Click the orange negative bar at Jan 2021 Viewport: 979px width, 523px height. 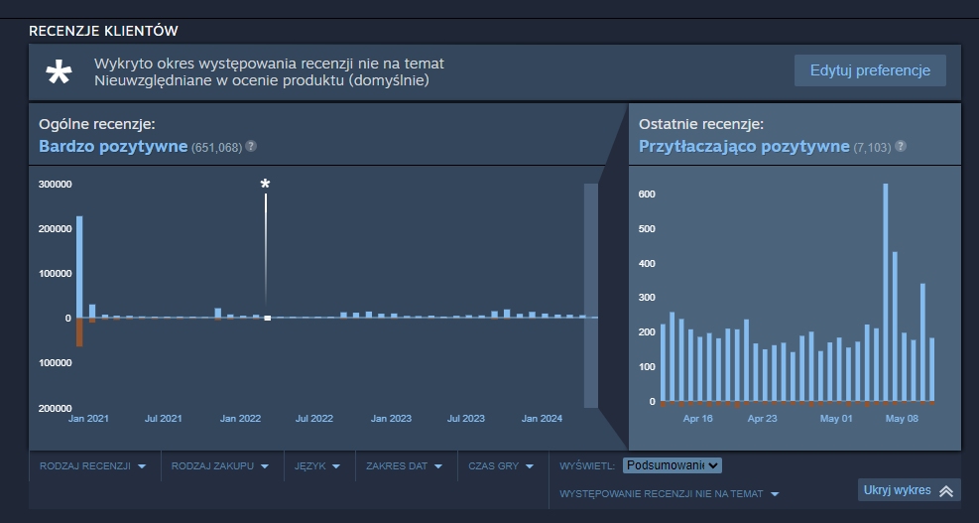click(x=79, y=332)
